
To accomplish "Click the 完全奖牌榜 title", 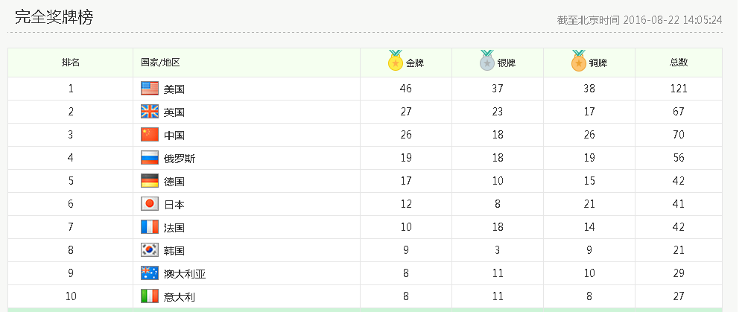I will pyautogui.click(x=54, y=18).
